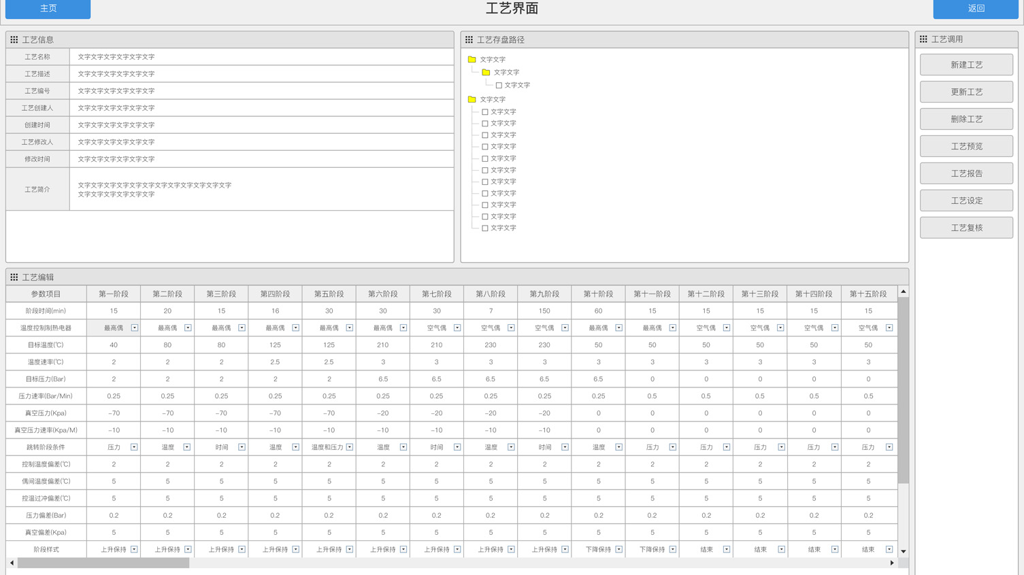Click the grid icon beside 工艺调用 header

(x=923, y=39)
